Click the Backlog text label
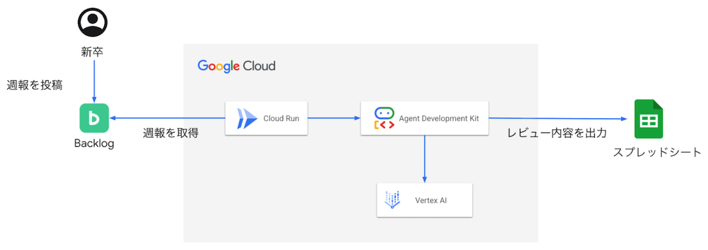708x250 pixels. [x=94, y=143]
